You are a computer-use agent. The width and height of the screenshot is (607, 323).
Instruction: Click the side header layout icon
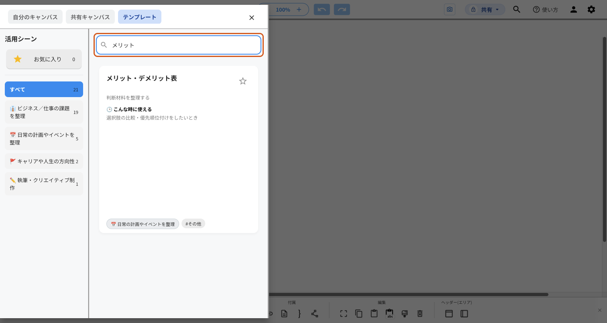[x=464, y=314]
